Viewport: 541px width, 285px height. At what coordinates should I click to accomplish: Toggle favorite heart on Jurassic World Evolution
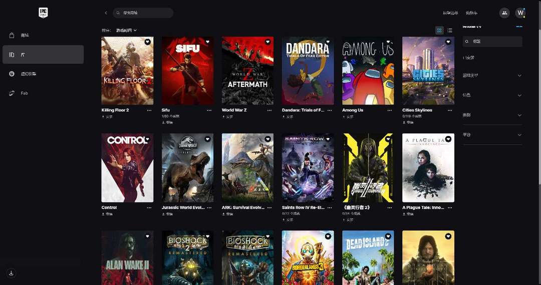pos(208,139)
